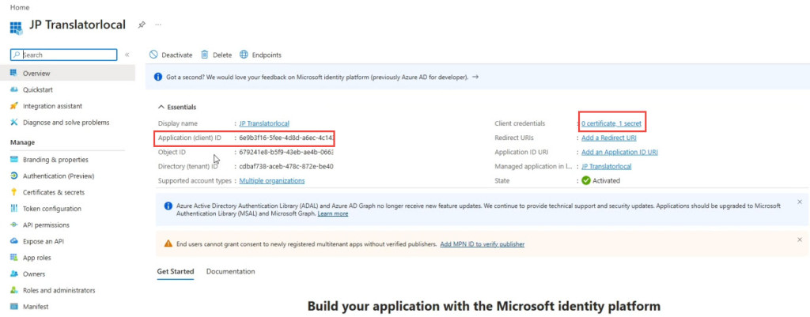Go to Home breadcrumb
Viewport: 810px width, 317px height.
(20, 8)
